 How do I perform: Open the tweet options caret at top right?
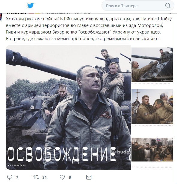(170, 13)
